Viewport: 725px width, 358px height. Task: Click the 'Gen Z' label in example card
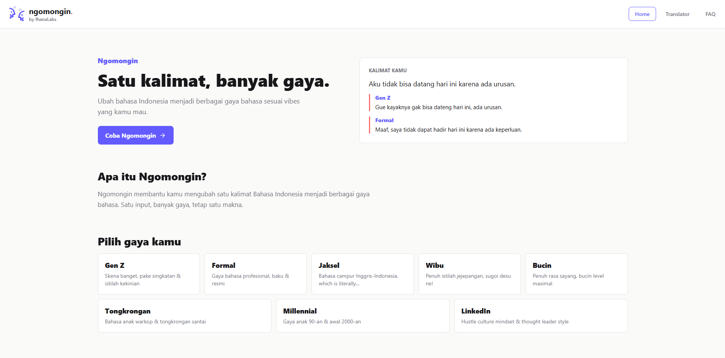383,98
